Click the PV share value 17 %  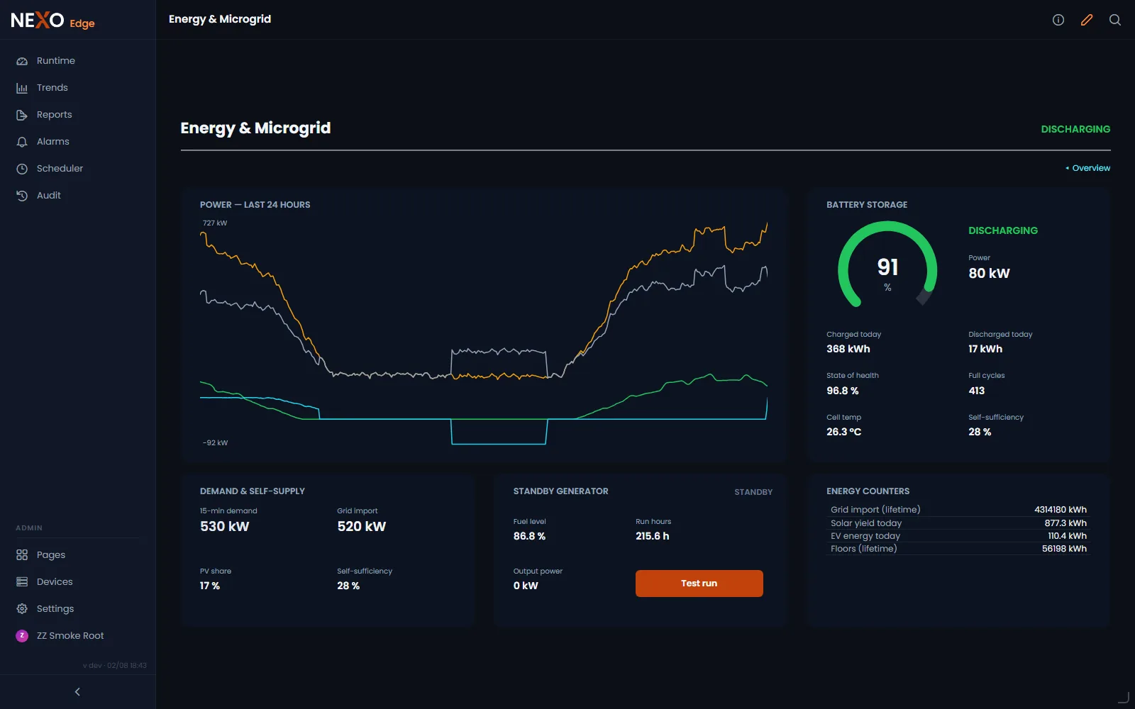(210, 586)
